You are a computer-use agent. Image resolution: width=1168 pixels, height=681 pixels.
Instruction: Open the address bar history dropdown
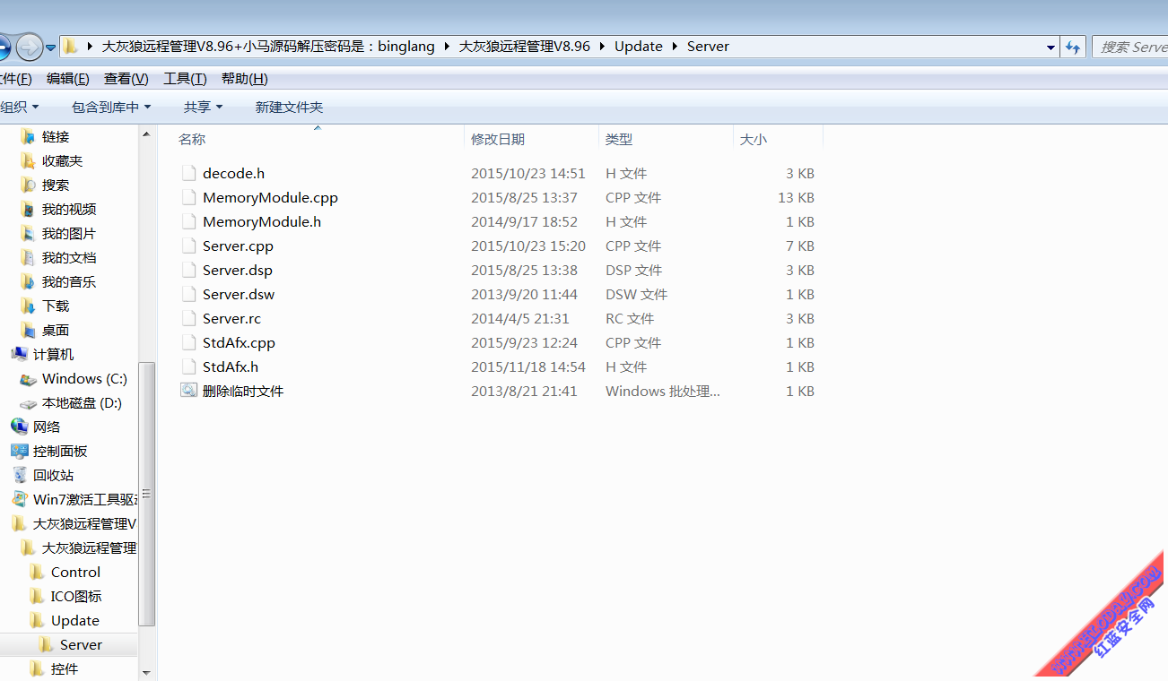click(x=1050, y=47)
